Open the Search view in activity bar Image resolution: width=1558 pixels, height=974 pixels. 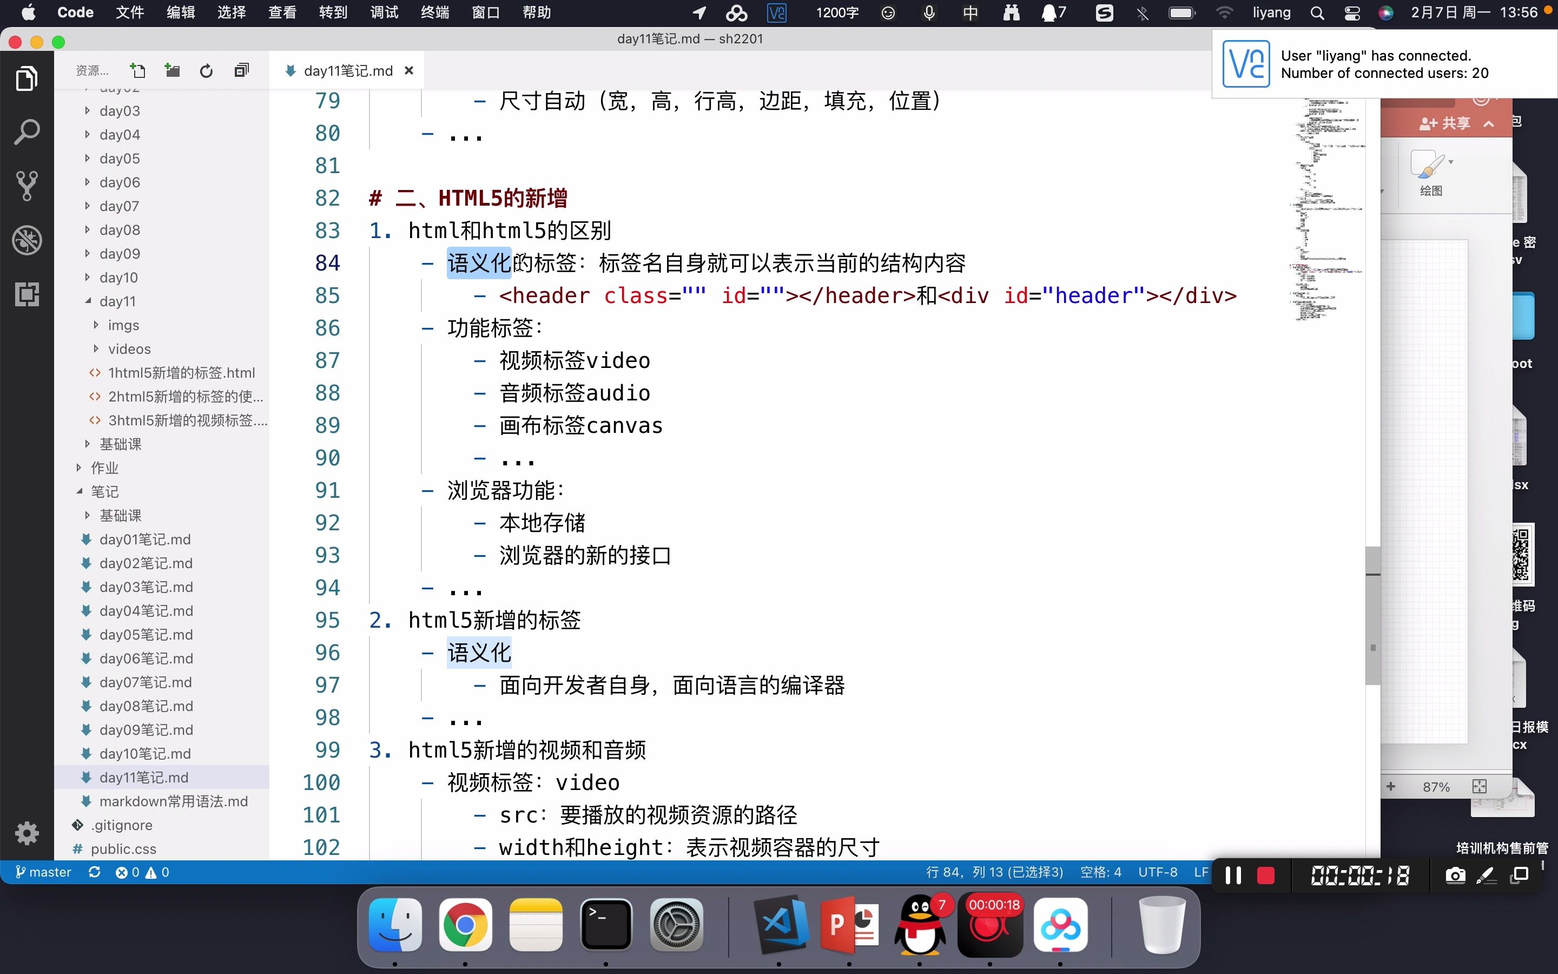27,132
